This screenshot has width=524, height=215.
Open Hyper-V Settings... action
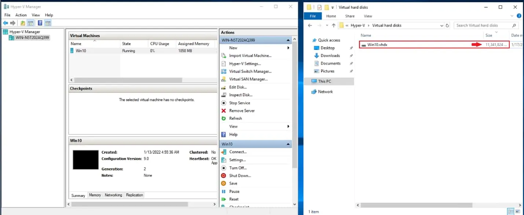(245, 64)
